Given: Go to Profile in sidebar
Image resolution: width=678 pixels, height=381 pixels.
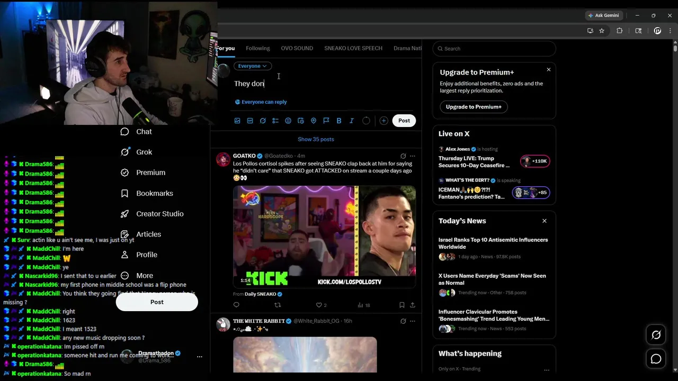Looking at the screenshot, I should (x=139, y=255).
